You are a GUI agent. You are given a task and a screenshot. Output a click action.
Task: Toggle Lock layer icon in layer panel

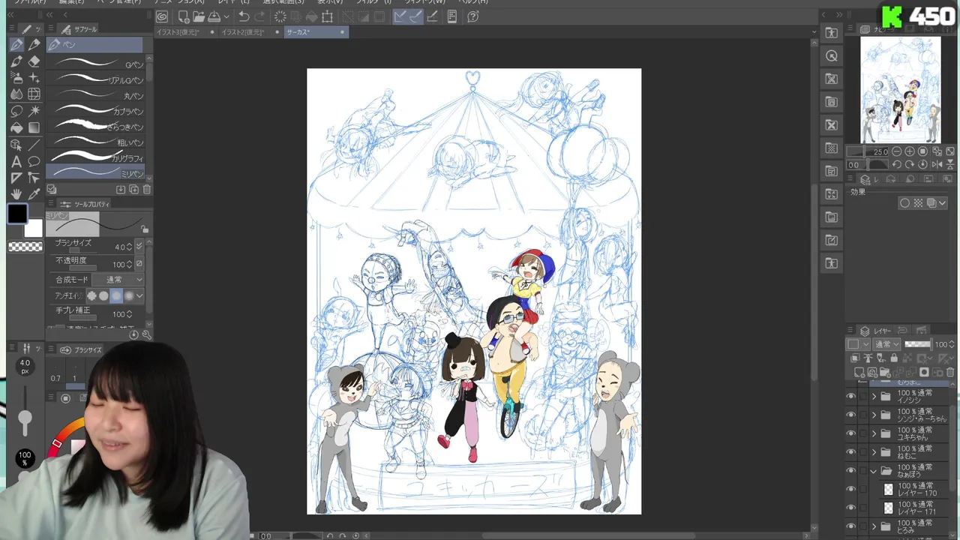[x=894, y=358]
